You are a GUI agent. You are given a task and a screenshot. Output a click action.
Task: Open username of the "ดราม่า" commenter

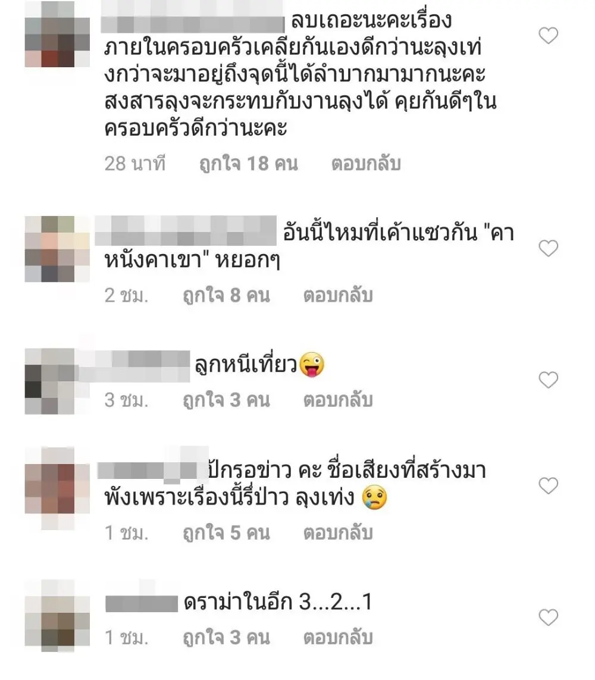tap(142, 604)
